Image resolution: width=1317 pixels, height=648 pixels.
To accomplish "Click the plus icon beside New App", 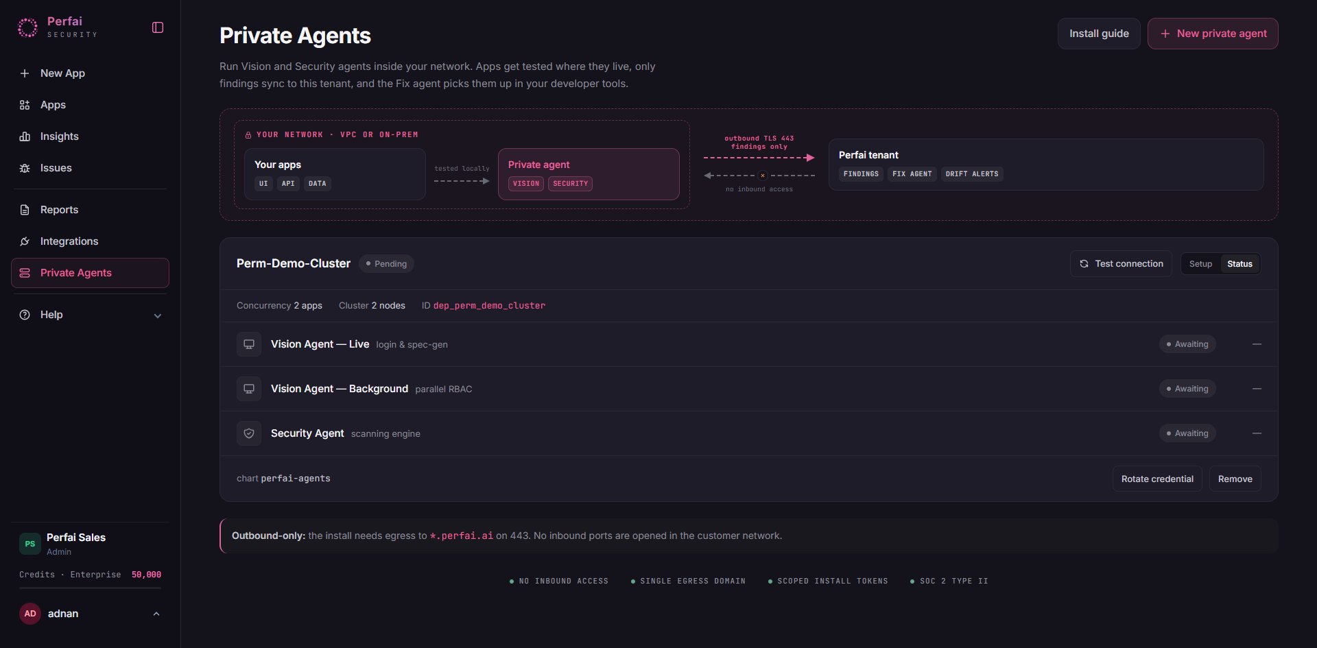I will [x=25, y=73].
